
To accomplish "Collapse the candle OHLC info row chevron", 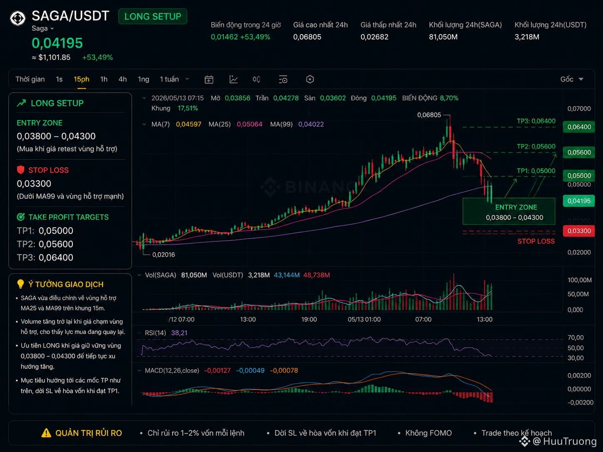I will click(144, 98).
